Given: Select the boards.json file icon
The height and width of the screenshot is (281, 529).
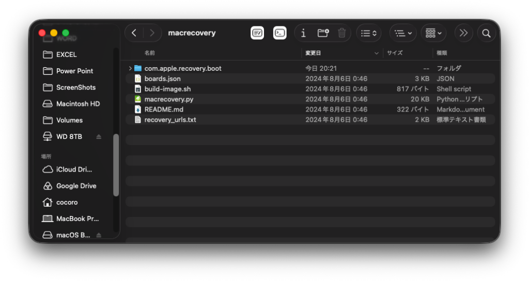Looking at the screenshot, I should (x=137, y=79).
